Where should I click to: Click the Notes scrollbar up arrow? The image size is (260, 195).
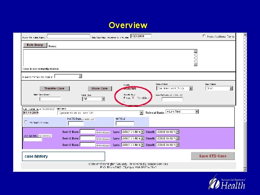(x=195, y=51)
